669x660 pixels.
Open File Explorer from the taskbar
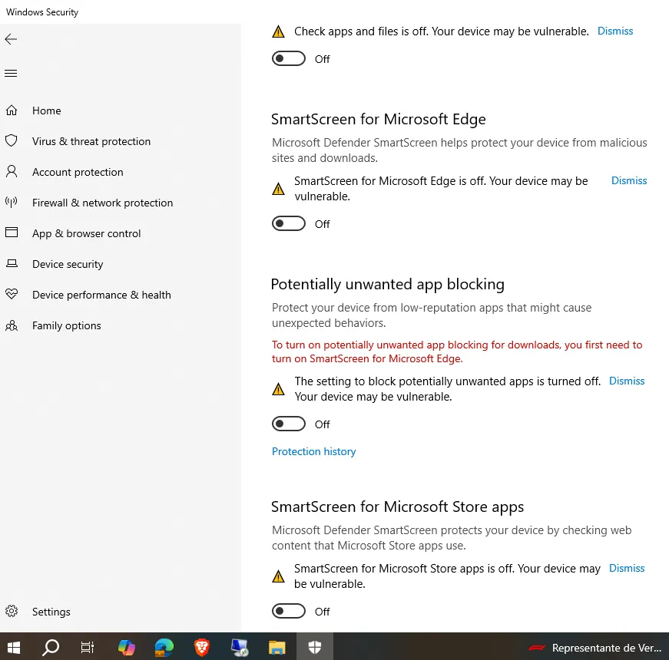pos(277,648)
